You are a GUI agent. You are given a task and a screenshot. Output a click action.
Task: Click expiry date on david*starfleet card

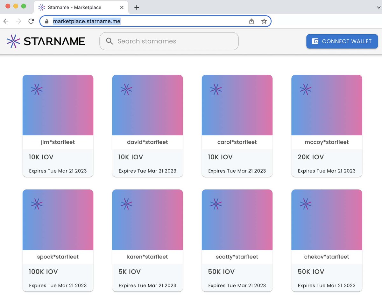147,171
